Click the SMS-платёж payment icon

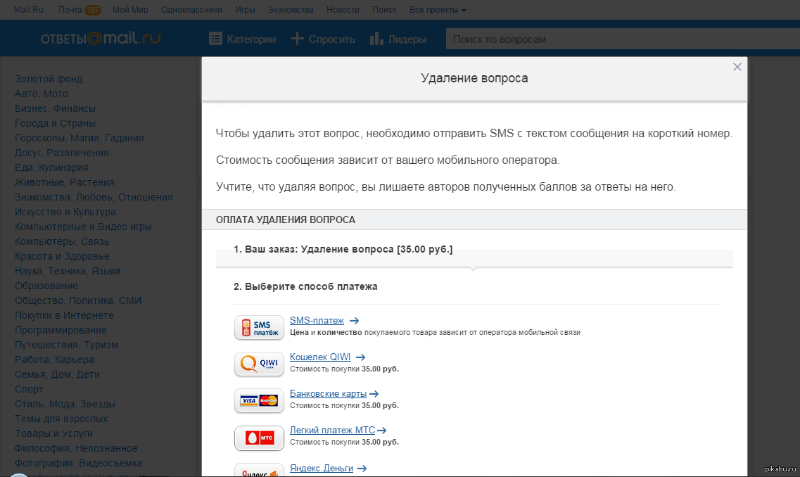click(x=259, y=328)
